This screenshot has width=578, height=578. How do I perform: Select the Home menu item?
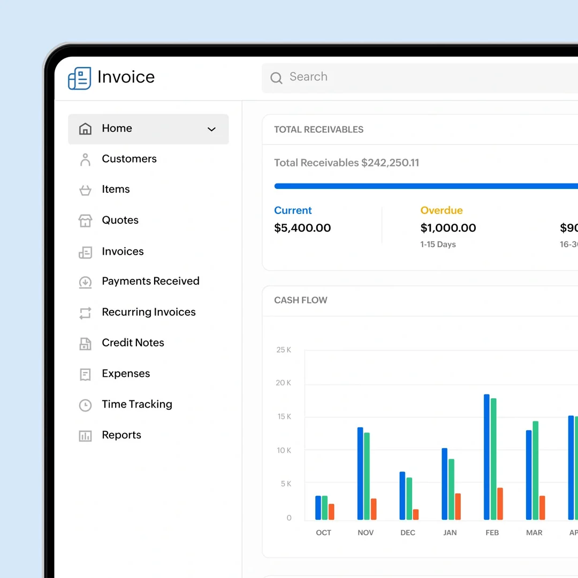click(x=117, y=128)
